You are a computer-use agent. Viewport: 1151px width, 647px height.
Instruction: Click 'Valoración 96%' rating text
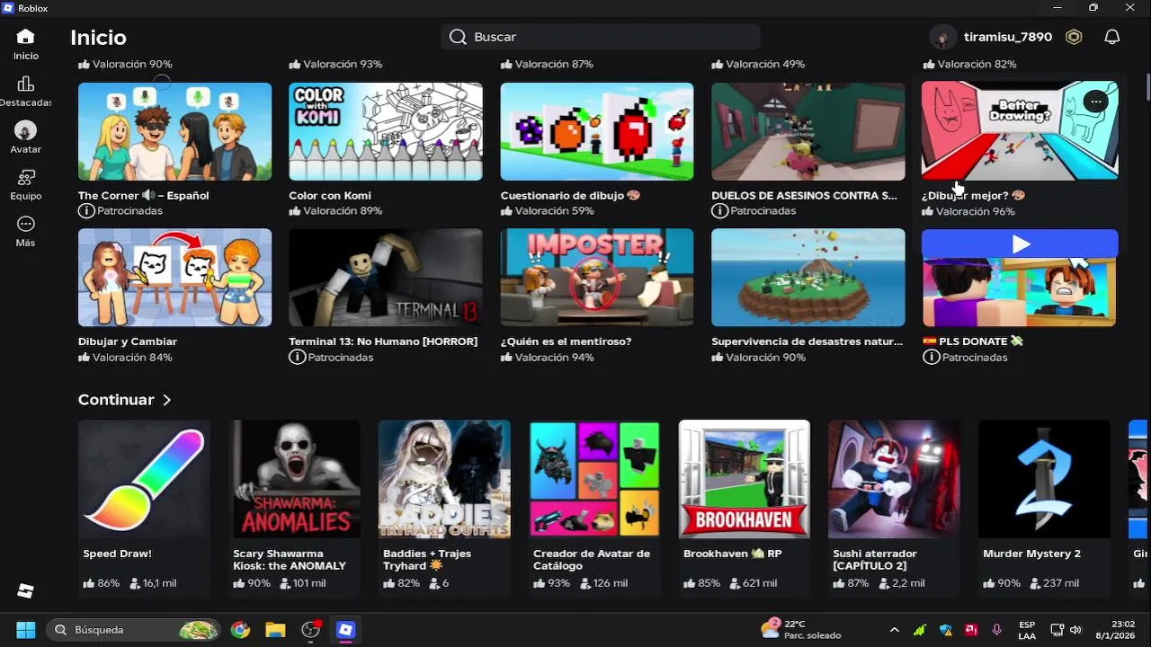[x=975, y=211]
